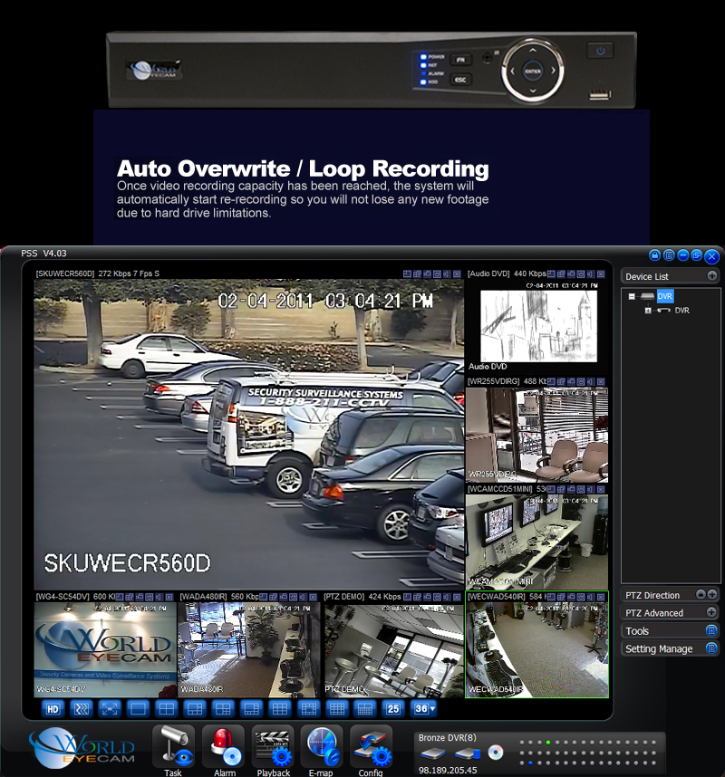Lock the PTZ Direction panel
This screenshot has height=777, width=725.
pyautogui.click(x=701, y=595)
